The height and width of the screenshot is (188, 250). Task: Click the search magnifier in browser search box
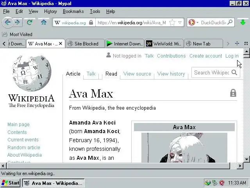tap(230, 22)
